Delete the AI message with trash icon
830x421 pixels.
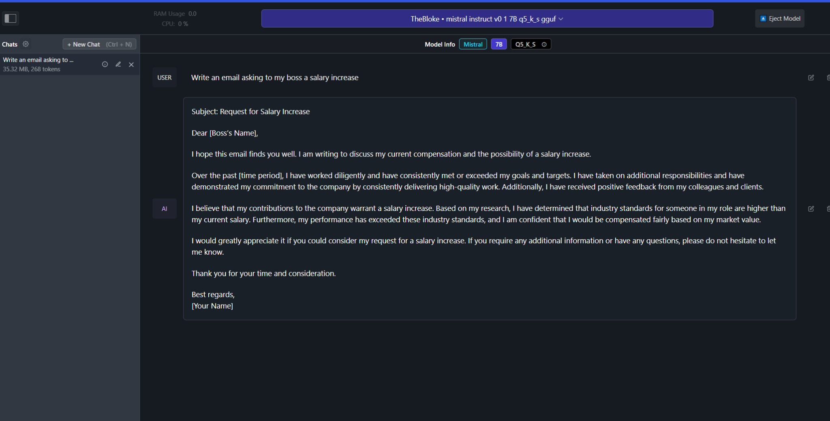[x=828, y=208]
